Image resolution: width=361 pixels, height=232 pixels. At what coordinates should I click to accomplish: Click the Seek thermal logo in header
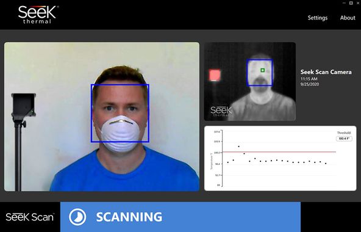pos(38,15)
